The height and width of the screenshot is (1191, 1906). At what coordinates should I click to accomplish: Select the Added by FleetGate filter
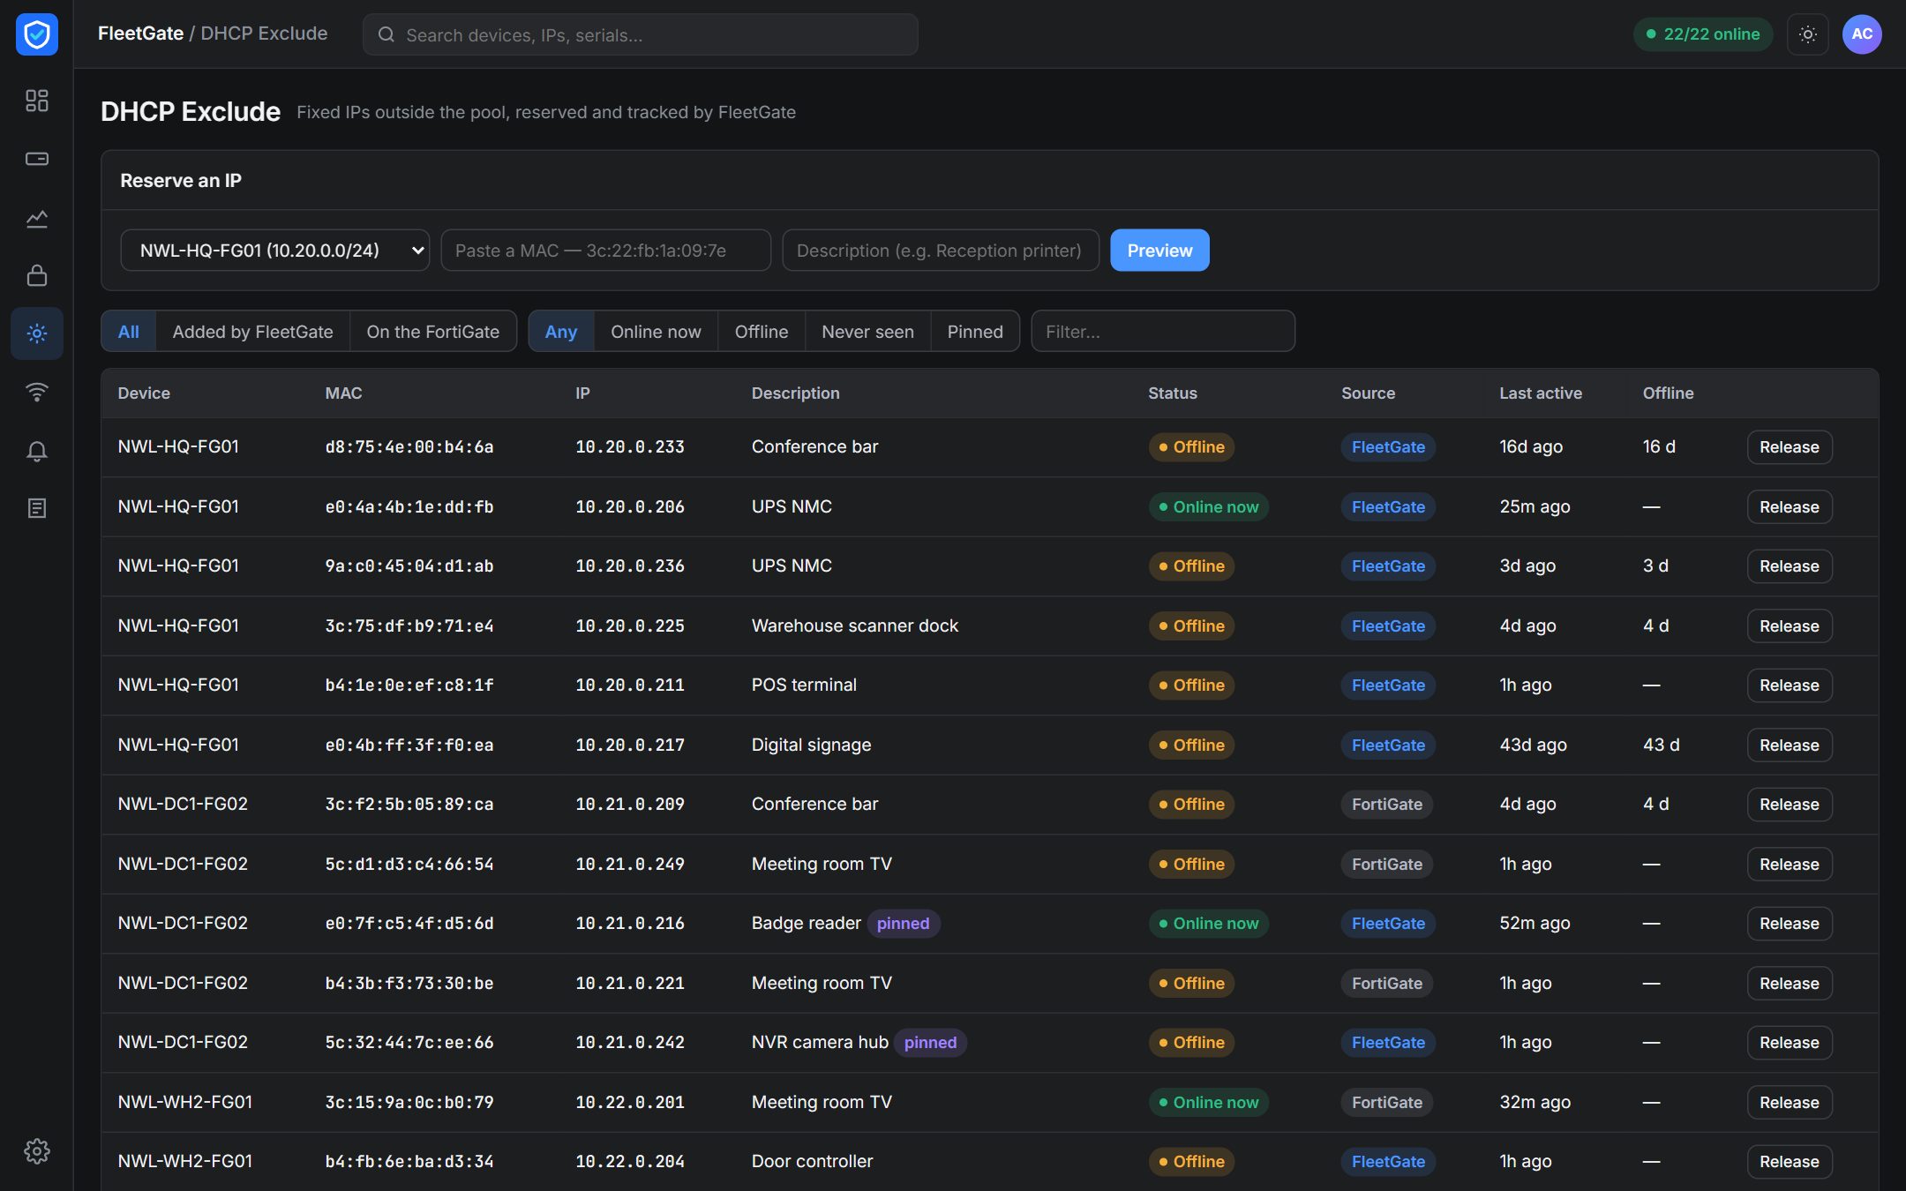pos(252,332)
